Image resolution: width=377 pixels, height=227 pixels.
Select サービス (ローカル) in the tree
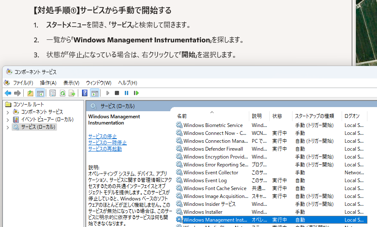(38, 127)
